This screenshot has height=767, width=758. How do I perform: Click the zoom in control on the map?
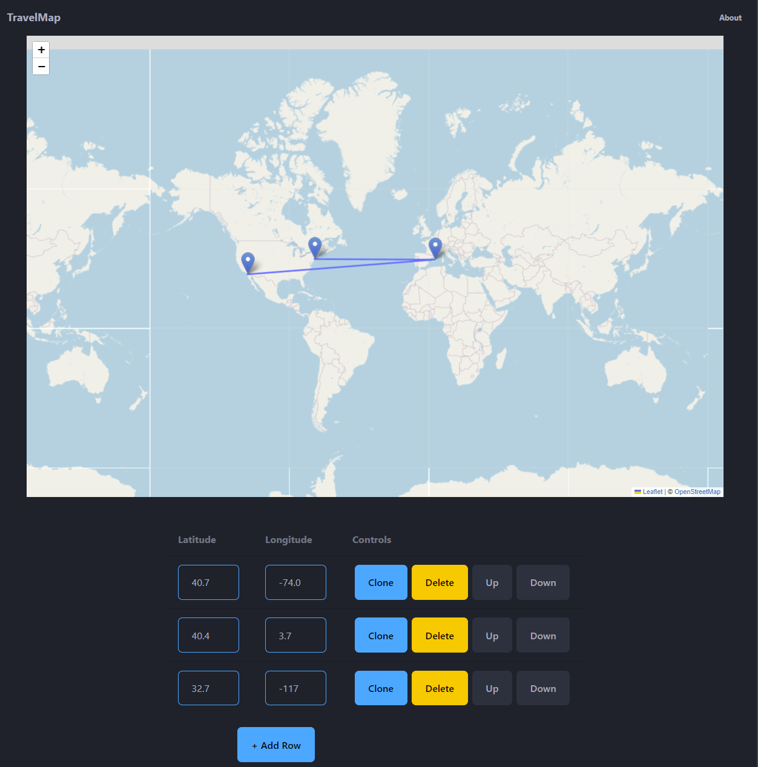point(41,50)
